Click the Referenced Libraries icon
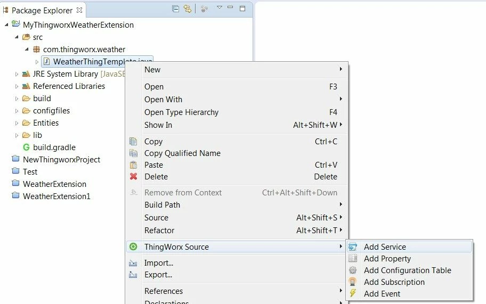 [26, 86]
